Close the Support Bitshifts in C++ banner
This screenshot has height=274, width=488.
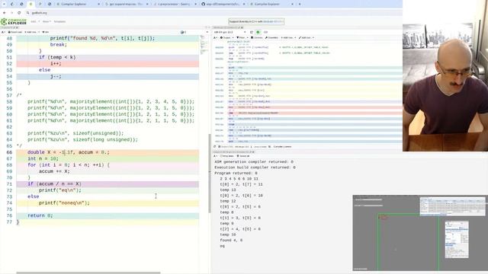tap(282, 21)
